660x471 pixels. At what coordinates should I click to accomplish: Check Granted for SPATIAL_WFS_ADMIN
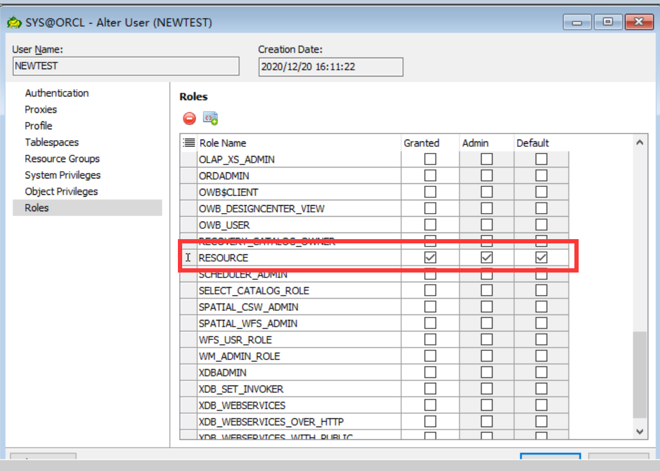[x=430, y=324]
